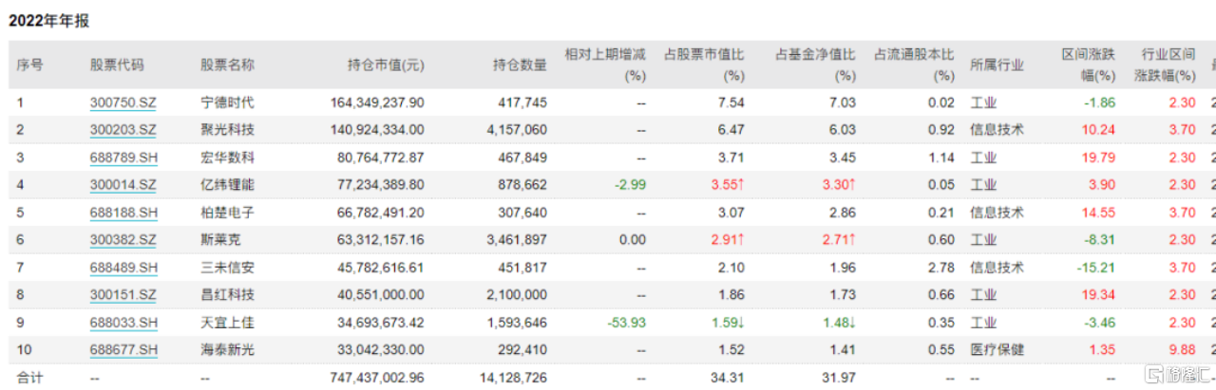Click the 19.79 interval change value

click(1097, 157)
